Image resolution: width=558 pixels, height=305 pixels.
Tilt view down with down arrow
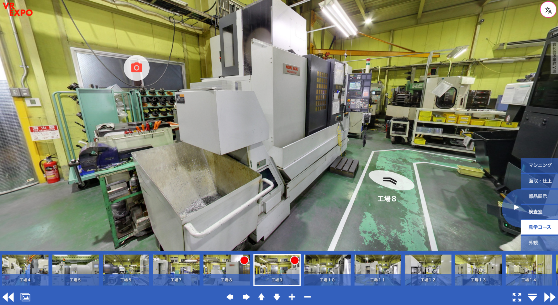tap(277, 297)
